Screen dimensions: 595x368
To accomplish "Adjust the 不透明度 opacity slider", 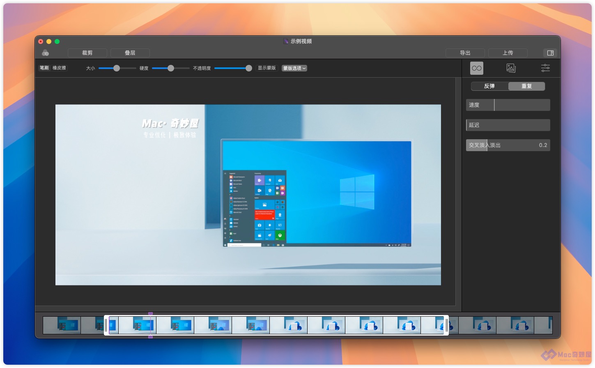I will pos(233,68).
